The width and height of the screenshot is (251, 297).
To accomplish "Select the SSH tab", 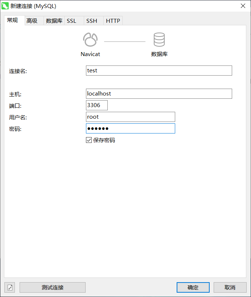I will (x=92, y=21).
